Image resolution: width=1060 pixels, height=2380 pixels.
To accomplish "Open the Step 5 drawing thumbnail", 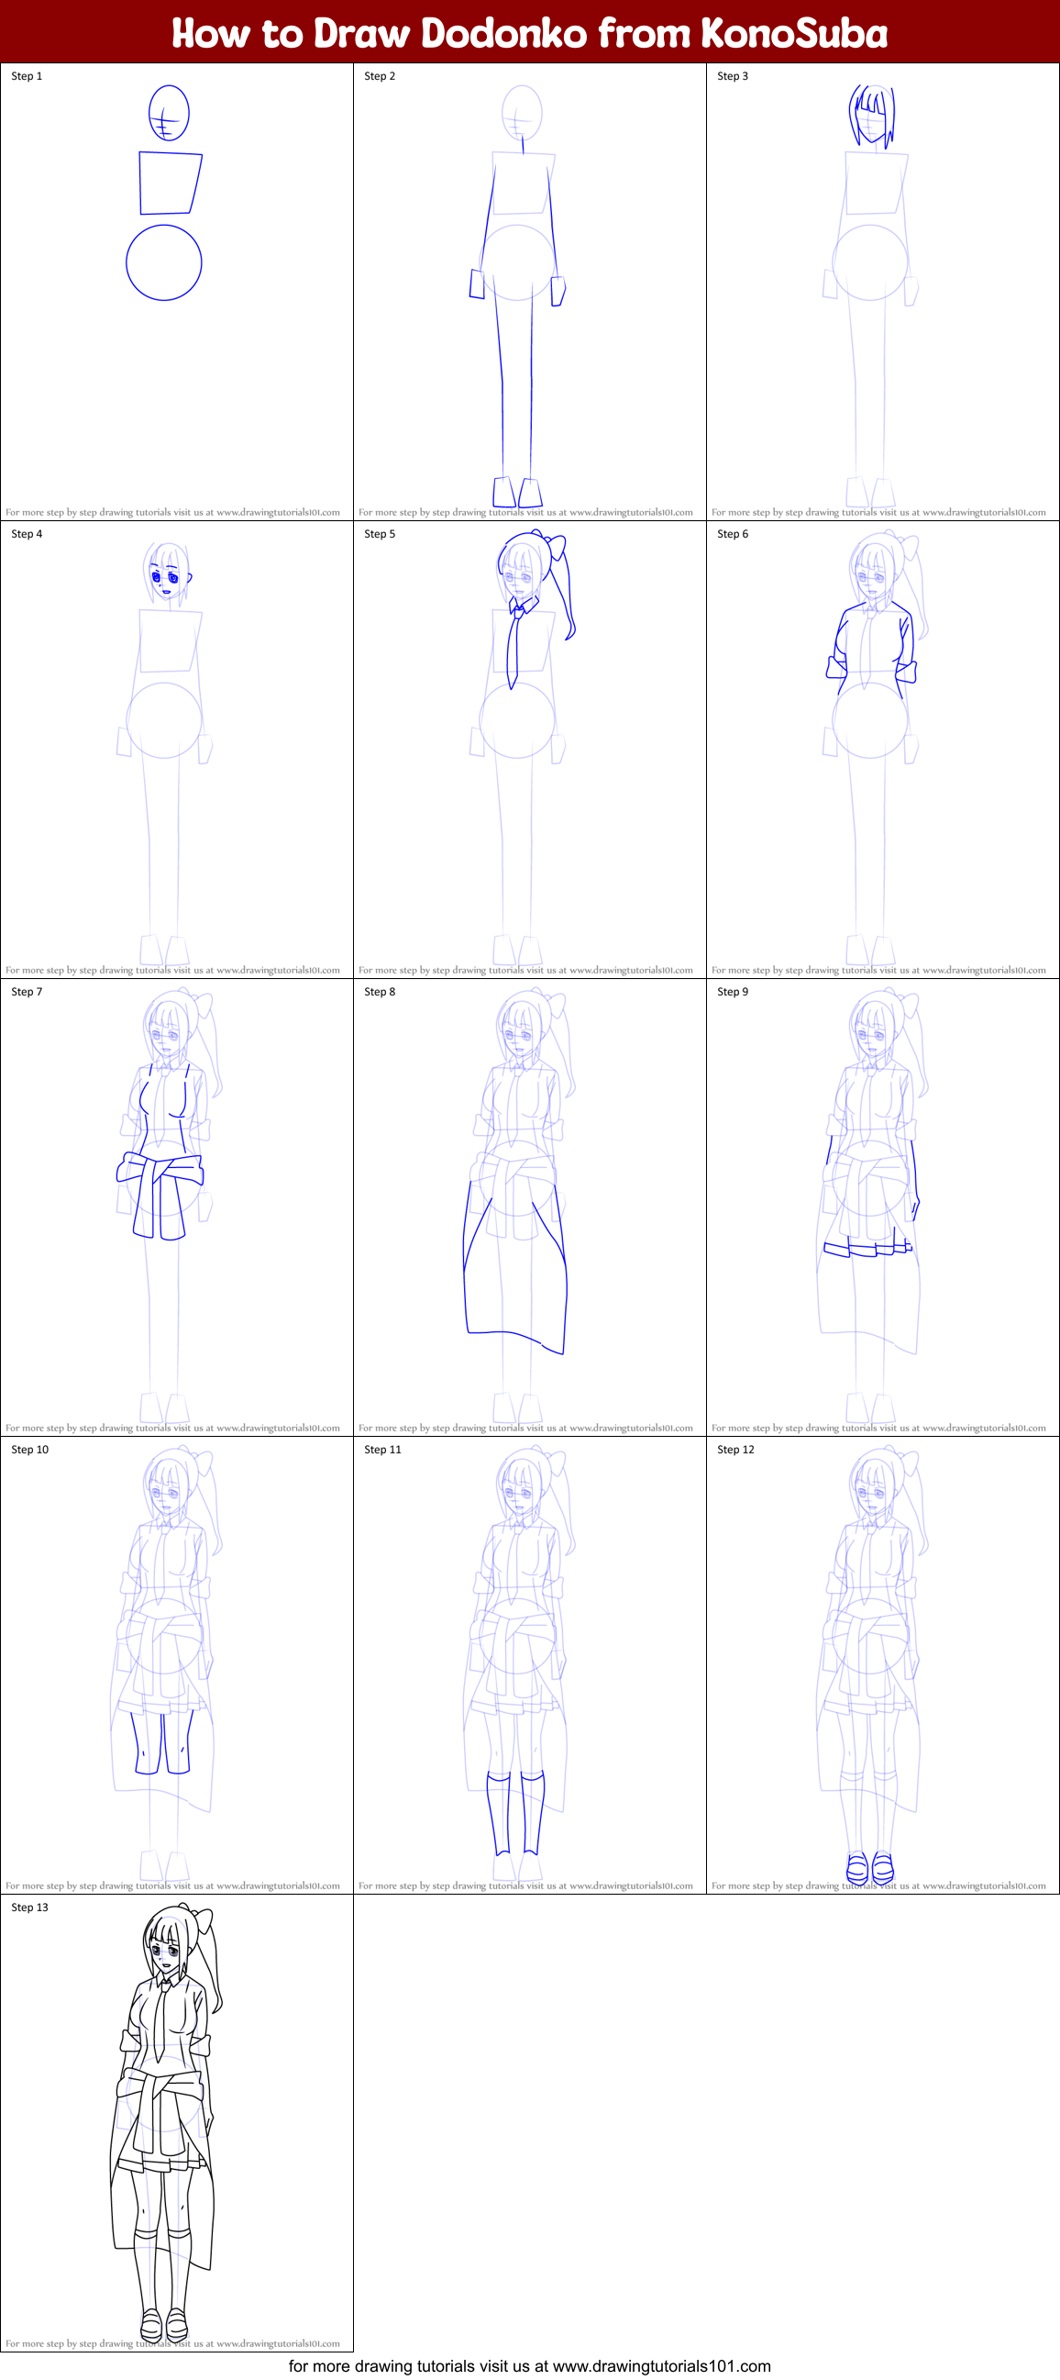I will tap(530, 750).
